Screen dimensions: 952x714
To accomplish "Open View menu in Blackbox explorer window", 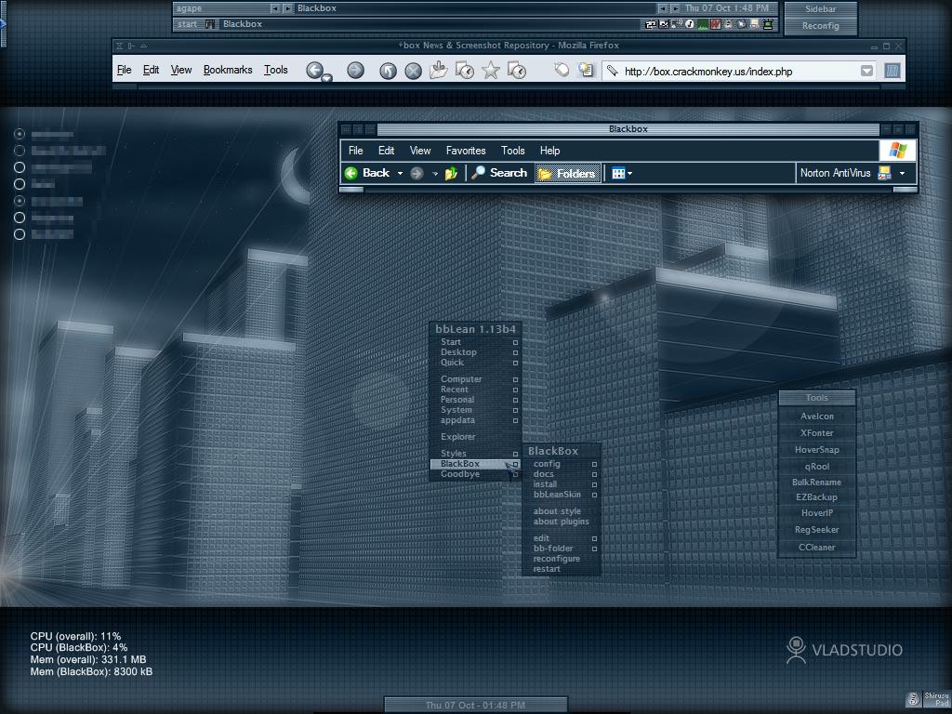I will (420, 151).
